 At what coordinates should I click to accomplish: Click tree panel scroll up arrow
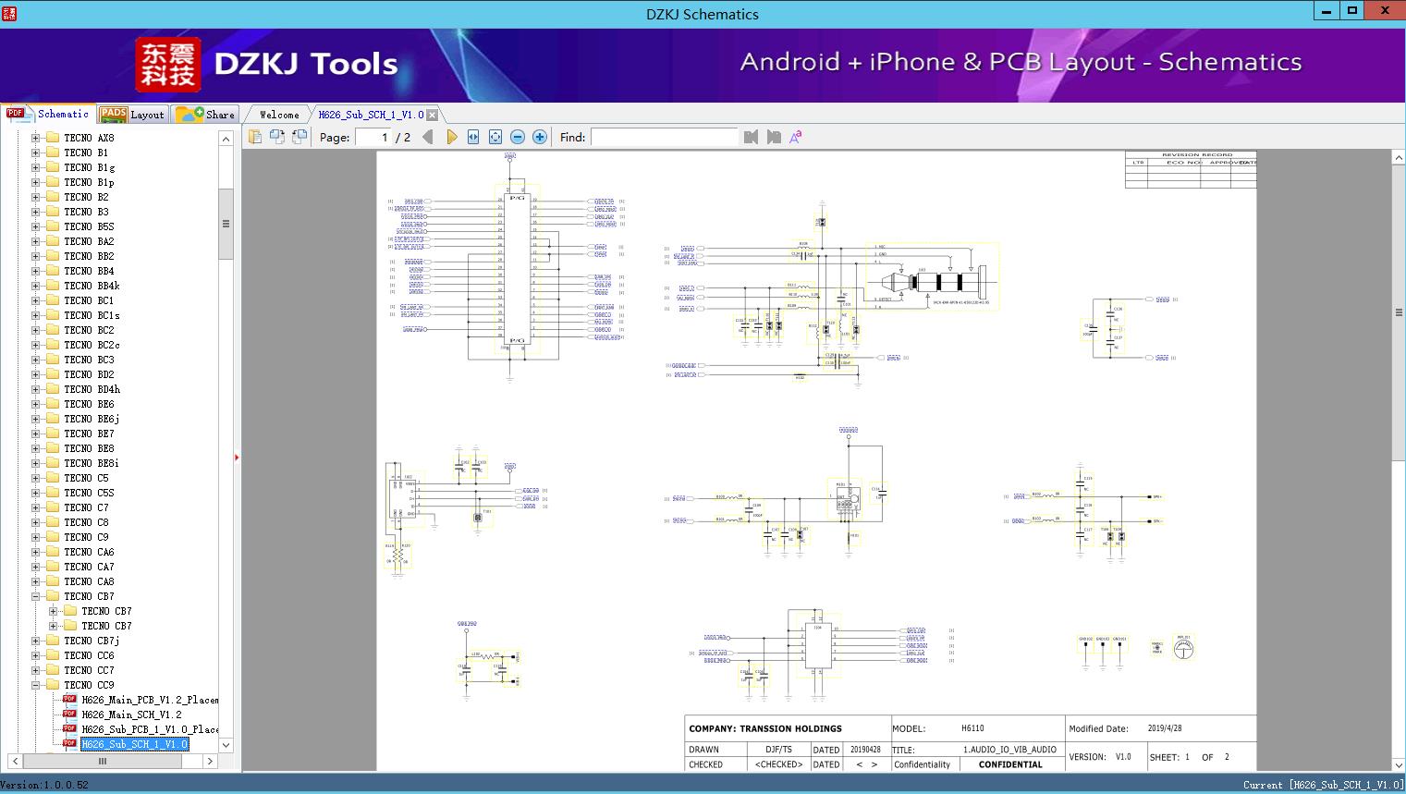226,139
